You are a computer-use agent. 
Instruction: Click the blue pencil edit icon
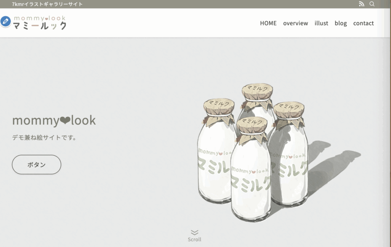(x=5, y=21)
